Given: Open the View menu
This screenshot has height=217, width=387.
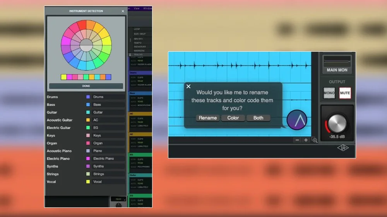Looking at the screenshot, I should 137,8.
